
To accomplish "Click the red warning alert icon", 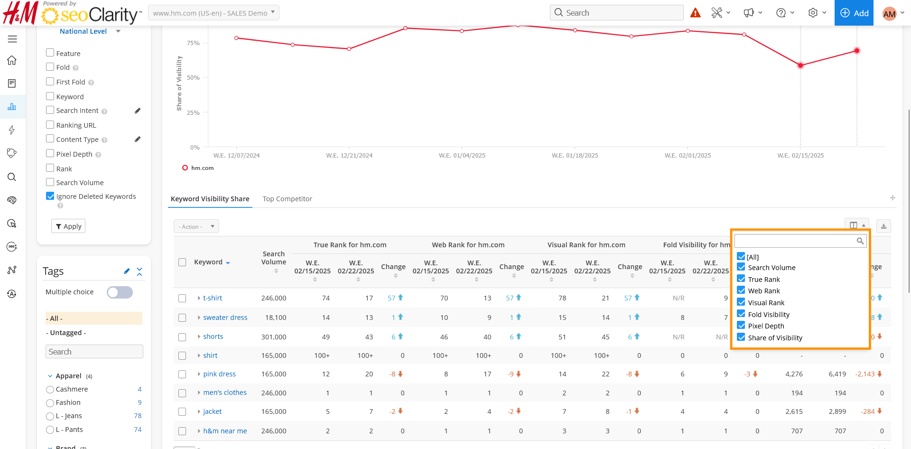I will click(695, 13).
